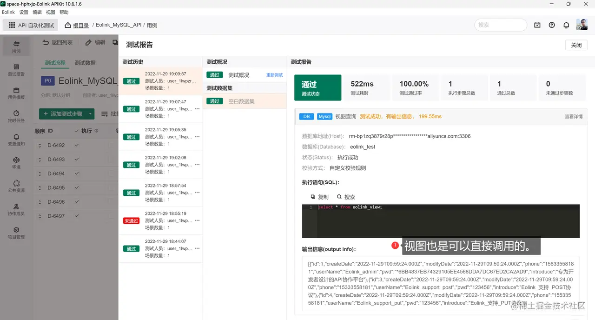Toggle the 执行 checkbox for D-6493

[77, 159]
